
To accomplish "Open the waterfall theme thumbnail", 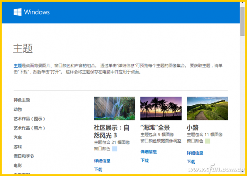I will pos(114,109).
